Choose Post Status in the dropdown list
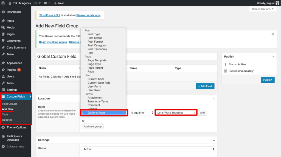Screen dimensions: 281x157 coord(95,38)
